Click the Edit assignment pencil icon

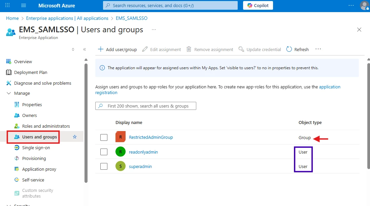coord(145,49)
